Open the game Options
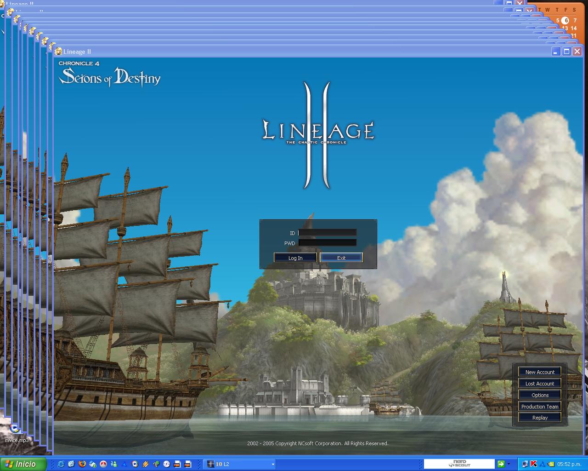 [540, 395]
